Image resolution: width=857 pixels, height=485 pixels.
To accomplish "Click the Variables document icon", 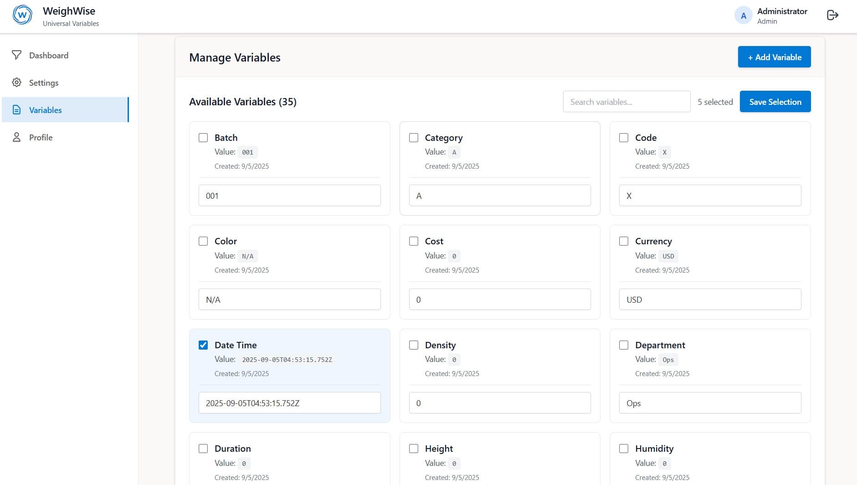I will pos(17,110).
